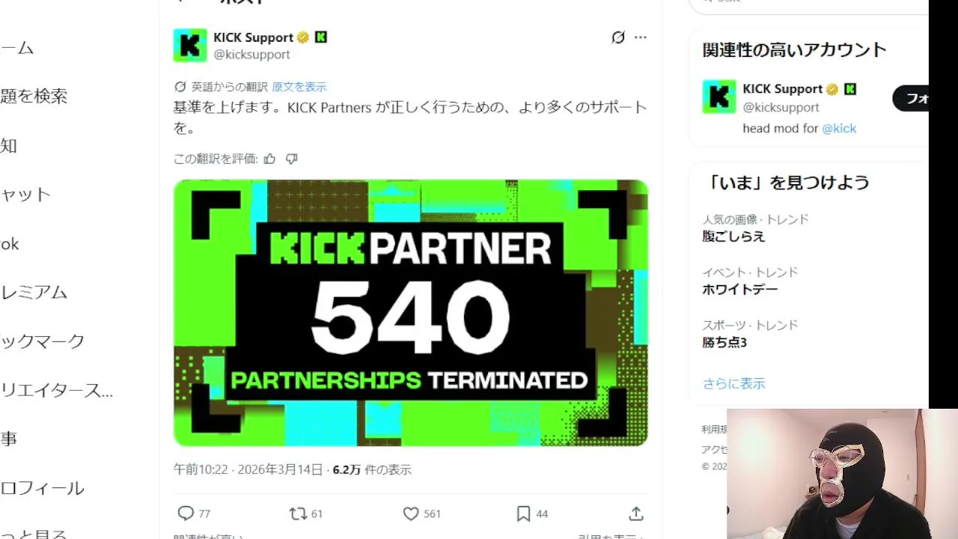Follow KICK Support in the related accounts panel
This screenshot has width=958, height=539.
pyautogui.click(x=911, y=98)
